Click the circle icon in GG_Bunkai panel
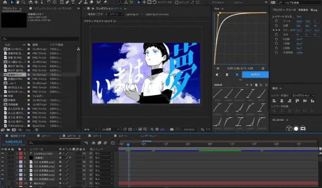 [296, 129]
